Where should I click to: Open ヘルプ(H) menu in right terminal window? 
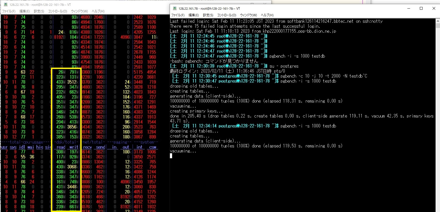point(267,15)
